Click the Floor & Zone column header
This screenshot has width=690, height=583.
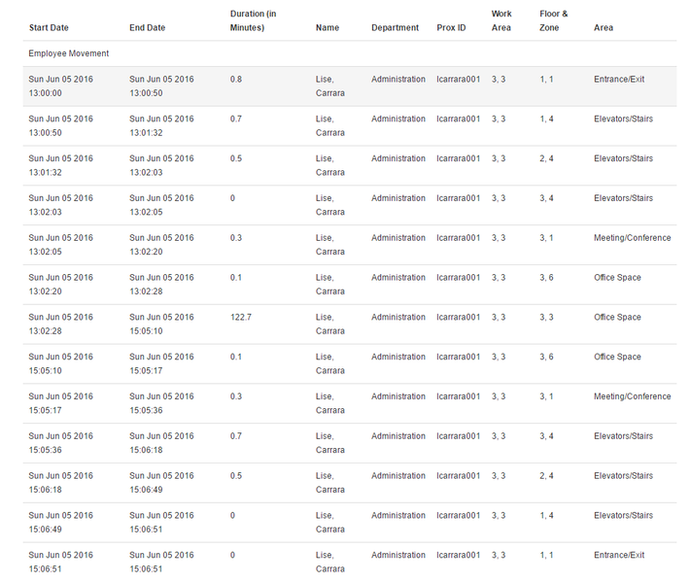point(554,20)
